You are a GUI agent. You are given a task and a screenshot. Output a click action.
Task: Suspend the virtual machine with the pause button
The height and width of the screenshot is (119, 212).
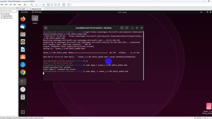coord(25,5)
